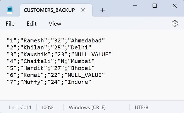This screenshot has width=184, height=113.
Task: Click the 100% zoom level indicator
Action: click(x=47, y=107)
